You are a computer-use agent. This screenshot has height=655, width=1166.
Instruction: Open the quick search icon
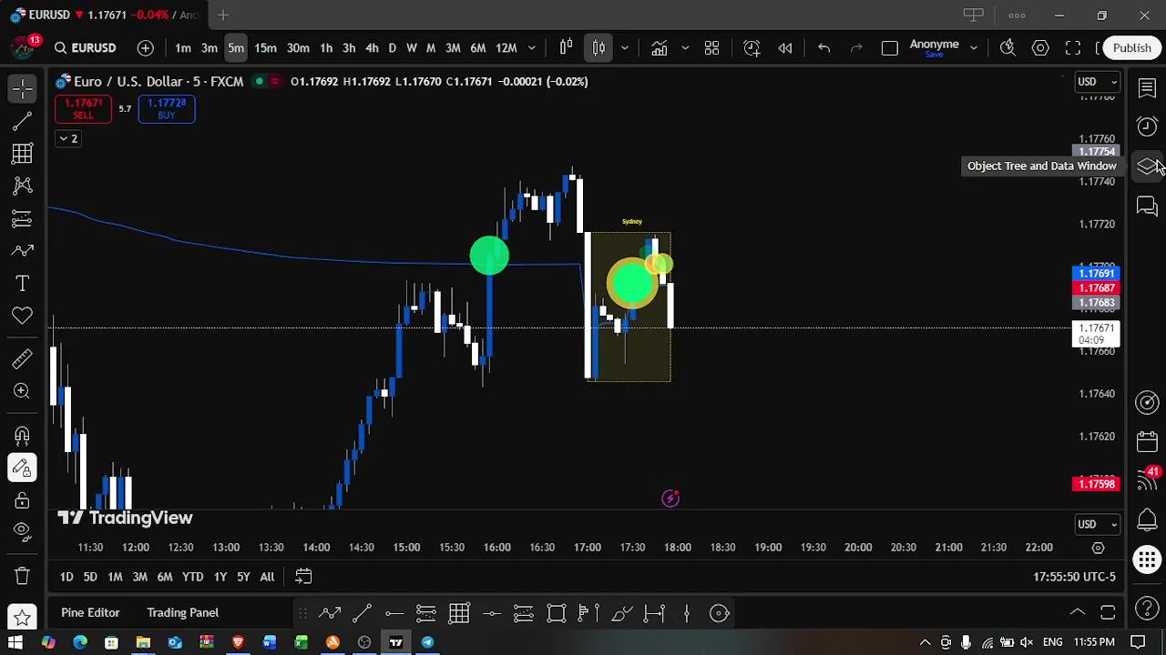1007,47
